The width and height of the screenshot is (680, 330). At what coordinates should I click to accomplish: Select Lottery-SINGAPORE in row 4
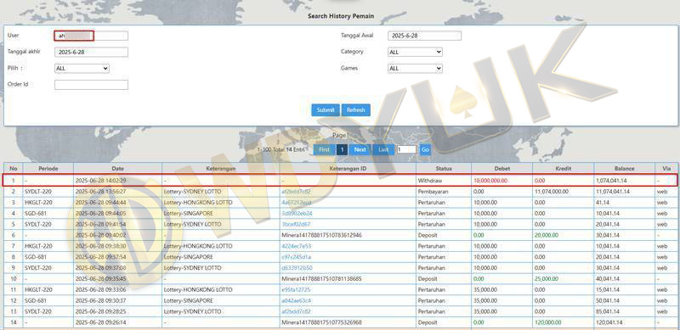[188, 213]
